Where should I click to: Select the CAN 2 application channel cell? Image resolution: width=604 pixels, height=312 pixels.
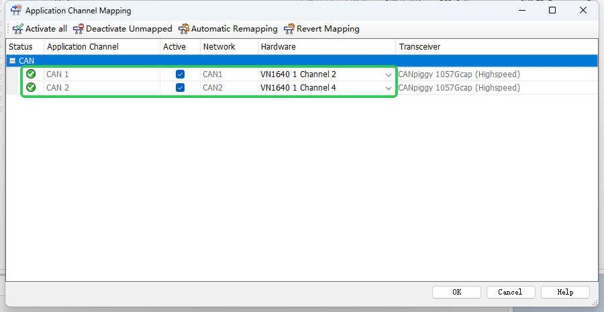pos(102,87)
